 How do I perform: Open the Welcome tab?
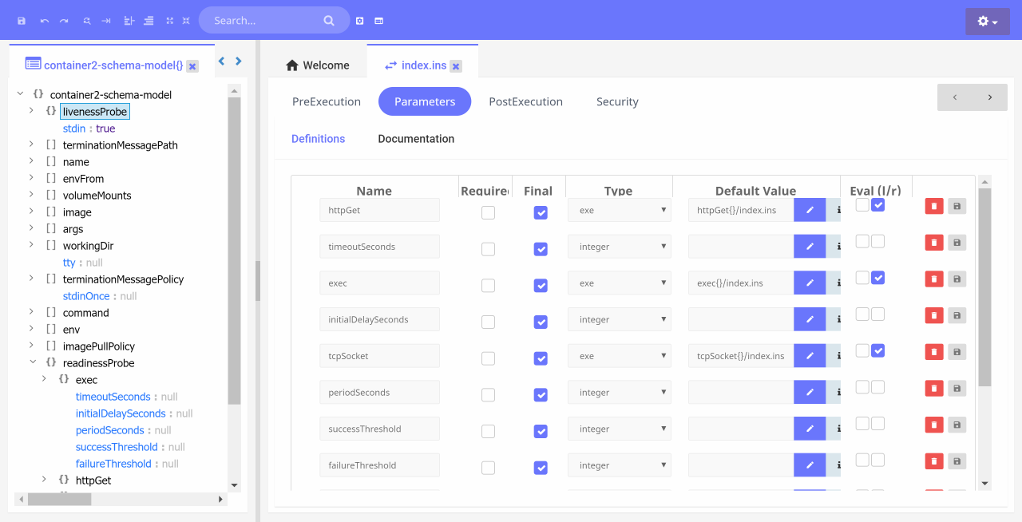pos(318,65)
